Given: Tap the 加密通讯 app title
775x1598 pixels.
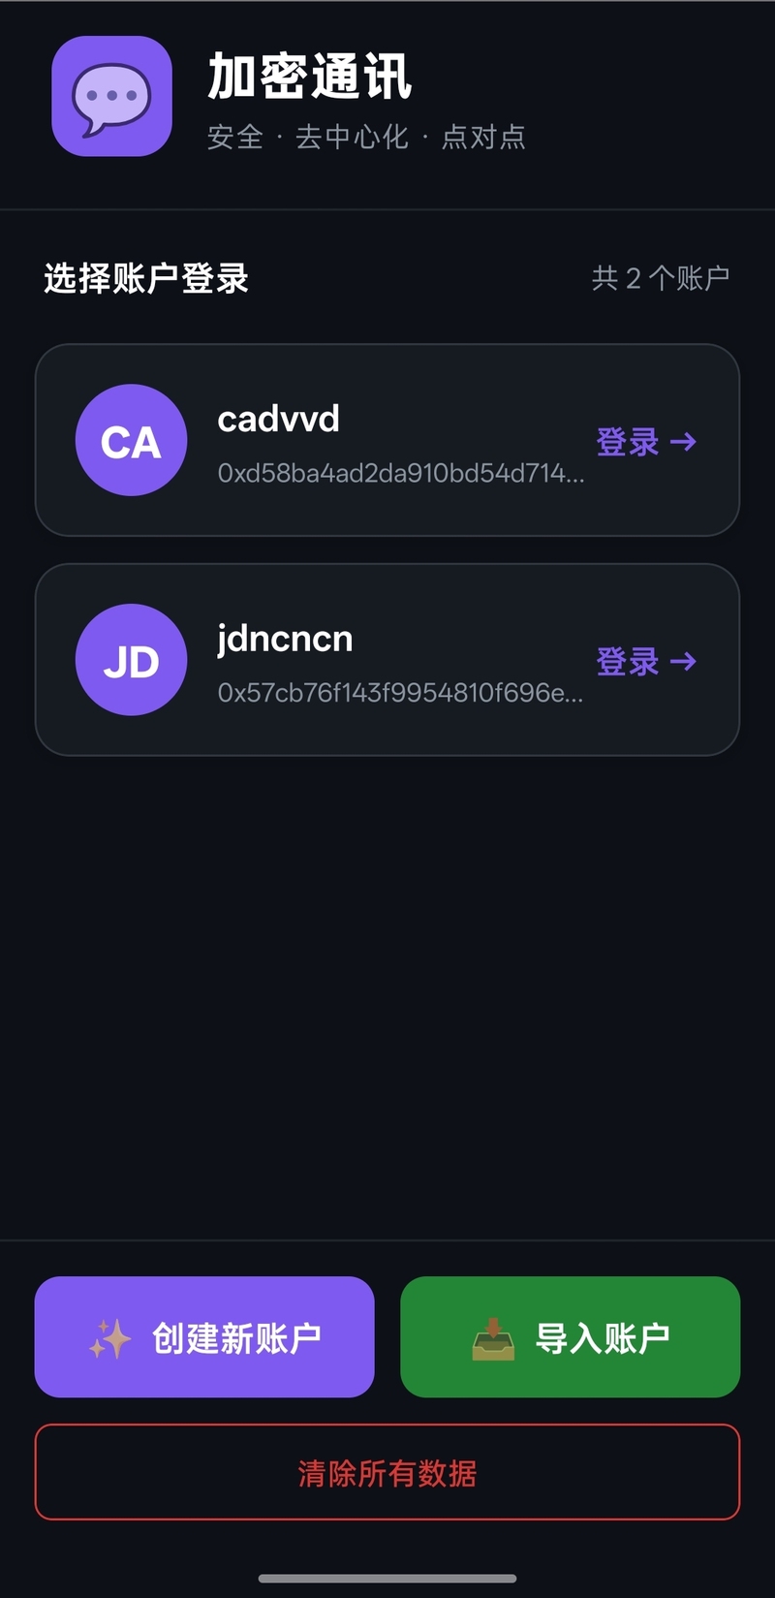Looking at the screenshot, I should pyautogui.click(x=310, y=78).
